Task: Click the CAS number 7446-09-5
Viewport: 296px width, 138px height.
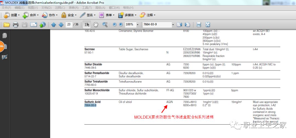Action: point(90,67)
